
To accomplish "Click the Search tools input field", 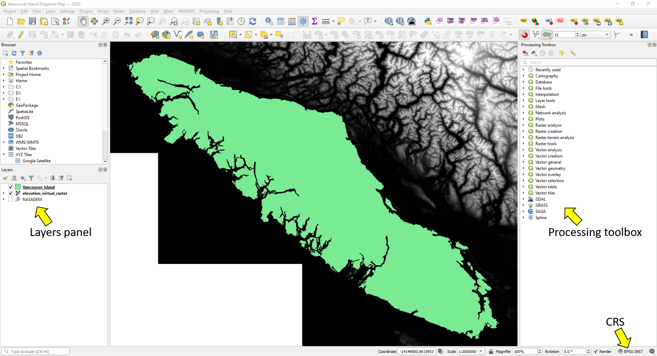I will point(589,62).
